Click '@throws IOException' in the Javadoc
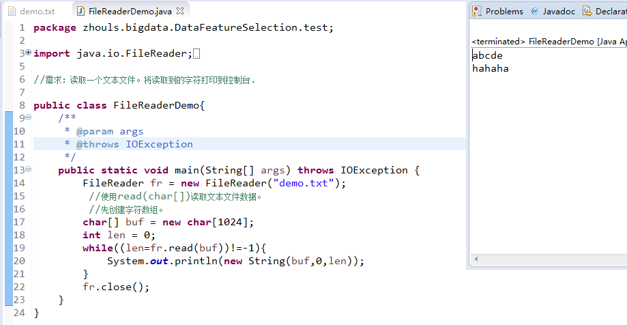Viewport: 627px width, 325px height. coord(135,145)
